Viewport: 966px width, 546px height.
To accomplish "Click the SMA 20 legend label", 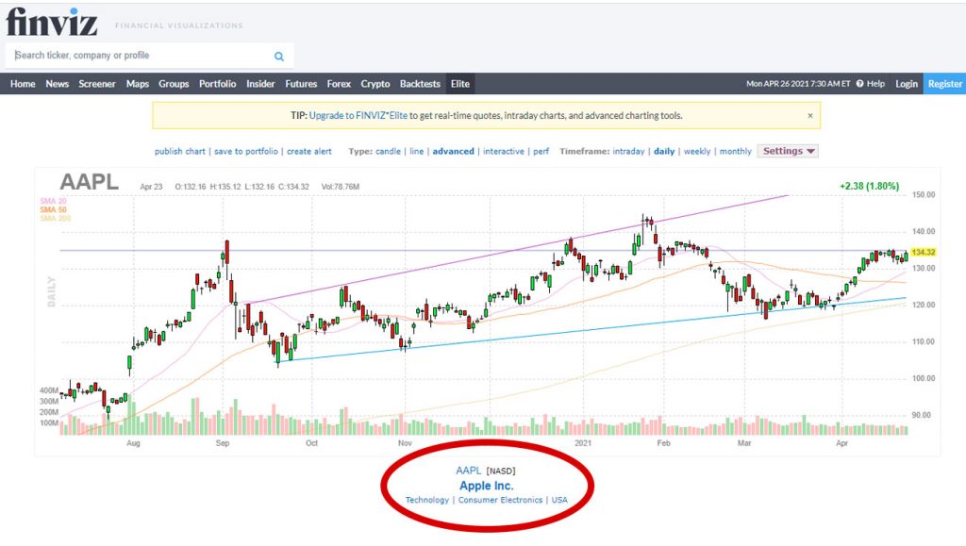I will (53, 201).
